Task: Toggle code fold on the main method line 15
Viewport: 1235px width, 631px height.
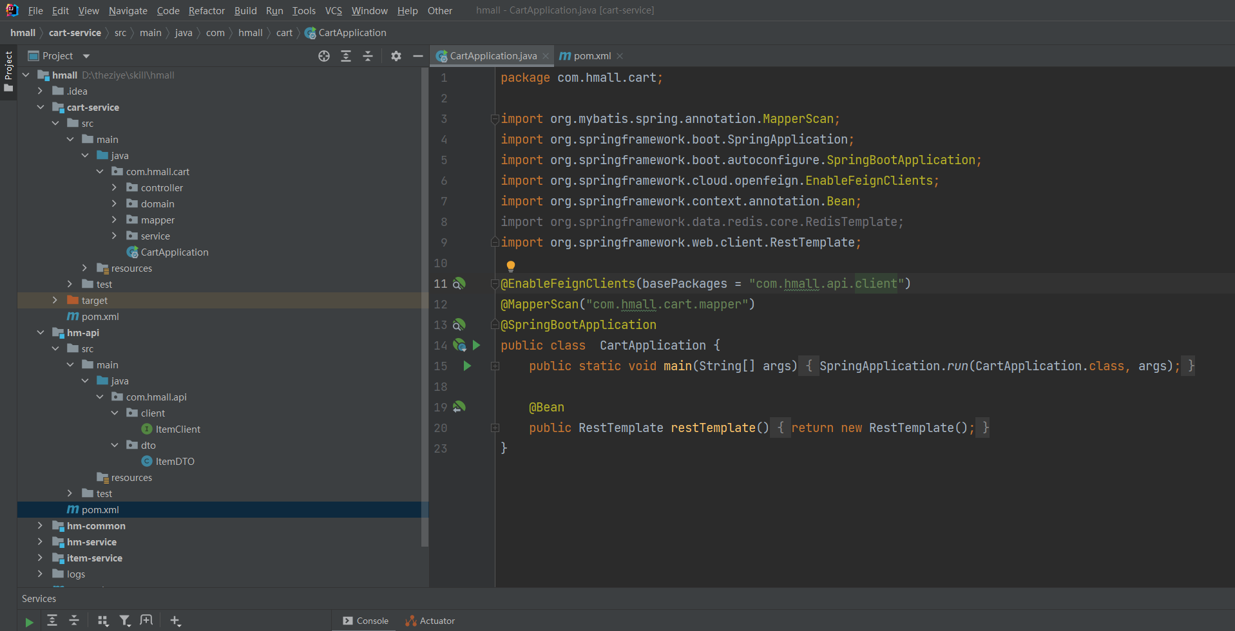Action: click(495, 366)
